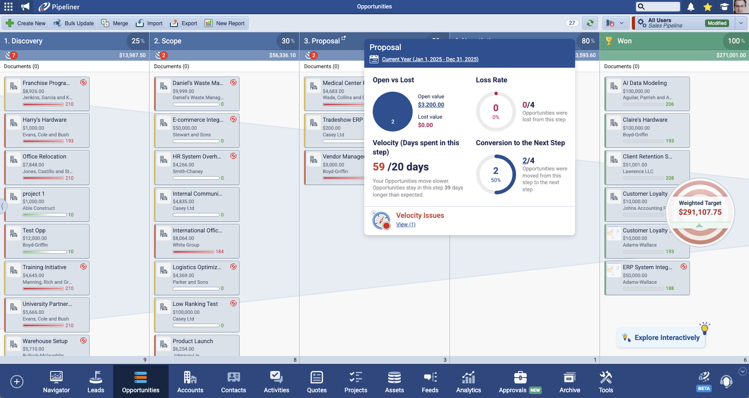Image resolution: width=749 pixels, height=398 pixels.
Task: Open the notifications bell
Action: (691, 7)
